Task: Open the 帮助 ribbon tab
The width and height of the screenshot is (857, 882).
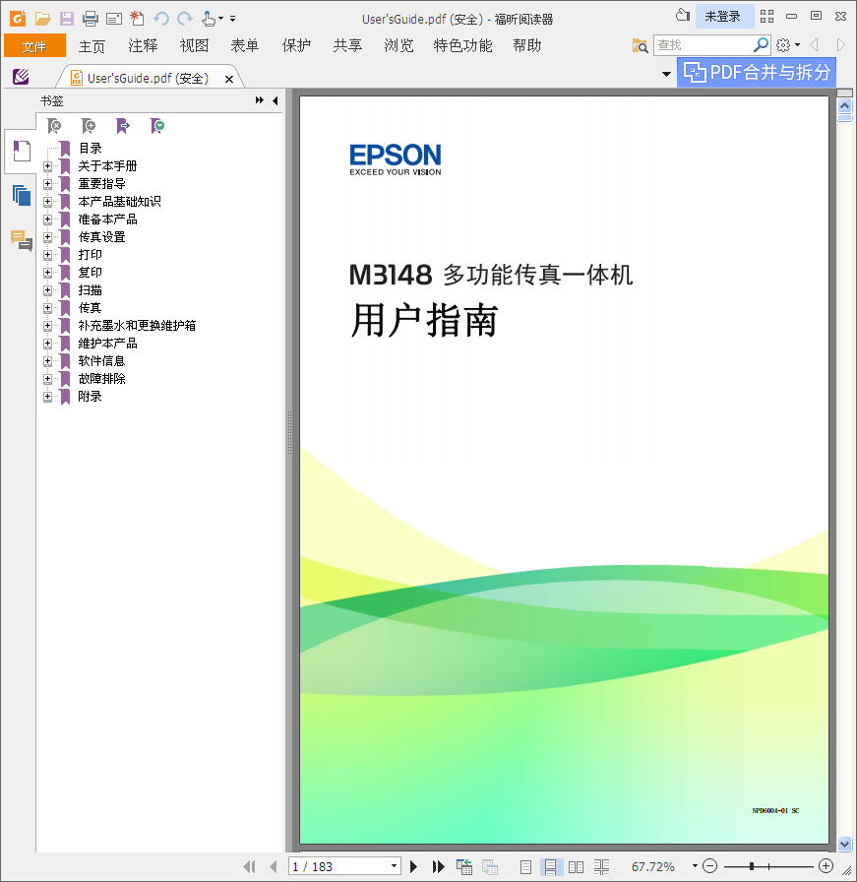Action: tap(527, 46)
